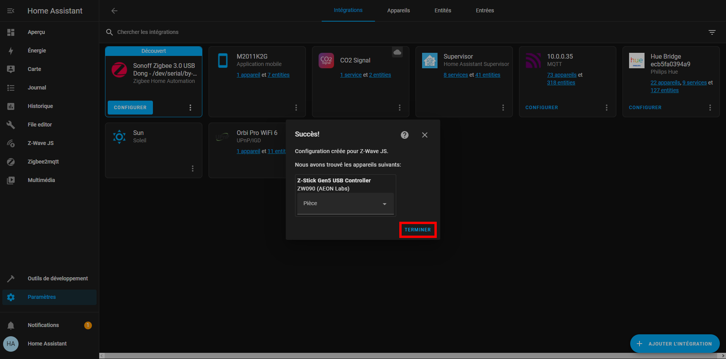Open the Historique chart icon
726x359 pixels.
[x=11, y=106]
